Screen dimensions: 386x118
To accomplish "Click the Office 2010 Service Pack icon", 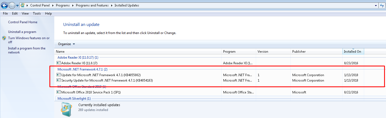I will point(59,92).
